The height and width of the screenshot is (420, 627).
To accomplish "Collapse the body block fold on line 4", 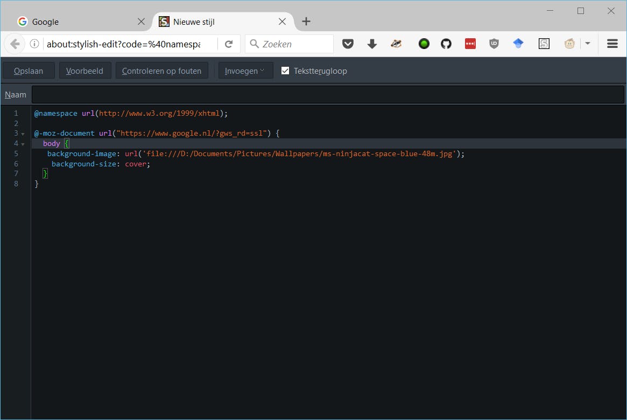I will pos(23,144).
